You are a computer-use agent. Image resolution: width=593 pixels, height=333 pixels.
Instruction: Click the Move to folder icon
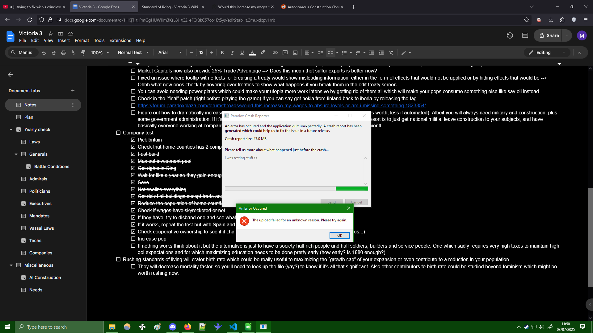pos(61,33)
